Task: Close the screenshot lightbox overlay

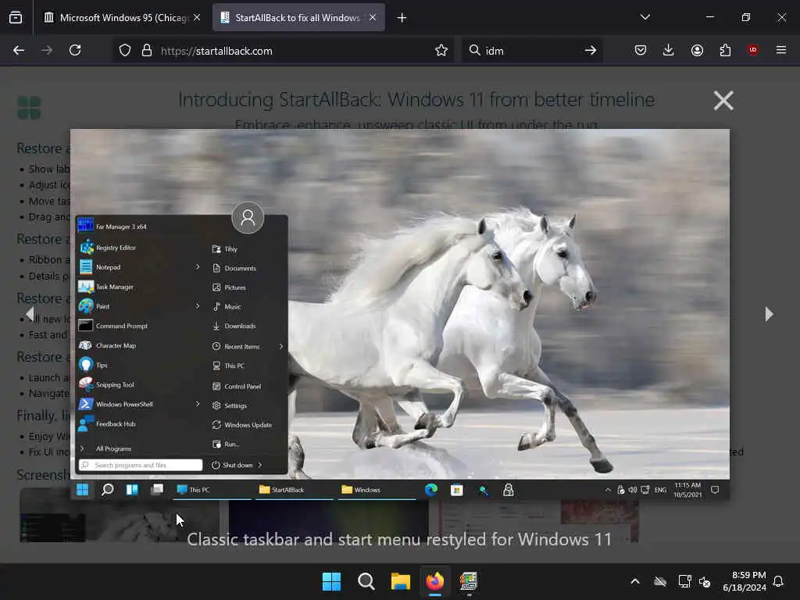Action: (x=723, y=101)
